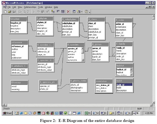Viewport: 157px width, 124px height.
Task: Open the Tools menu
Action: click(x=40, y=7)
